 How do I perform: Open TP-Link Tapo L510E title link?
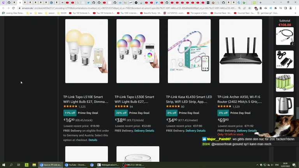pyautogui.click(x=86, y=99)
